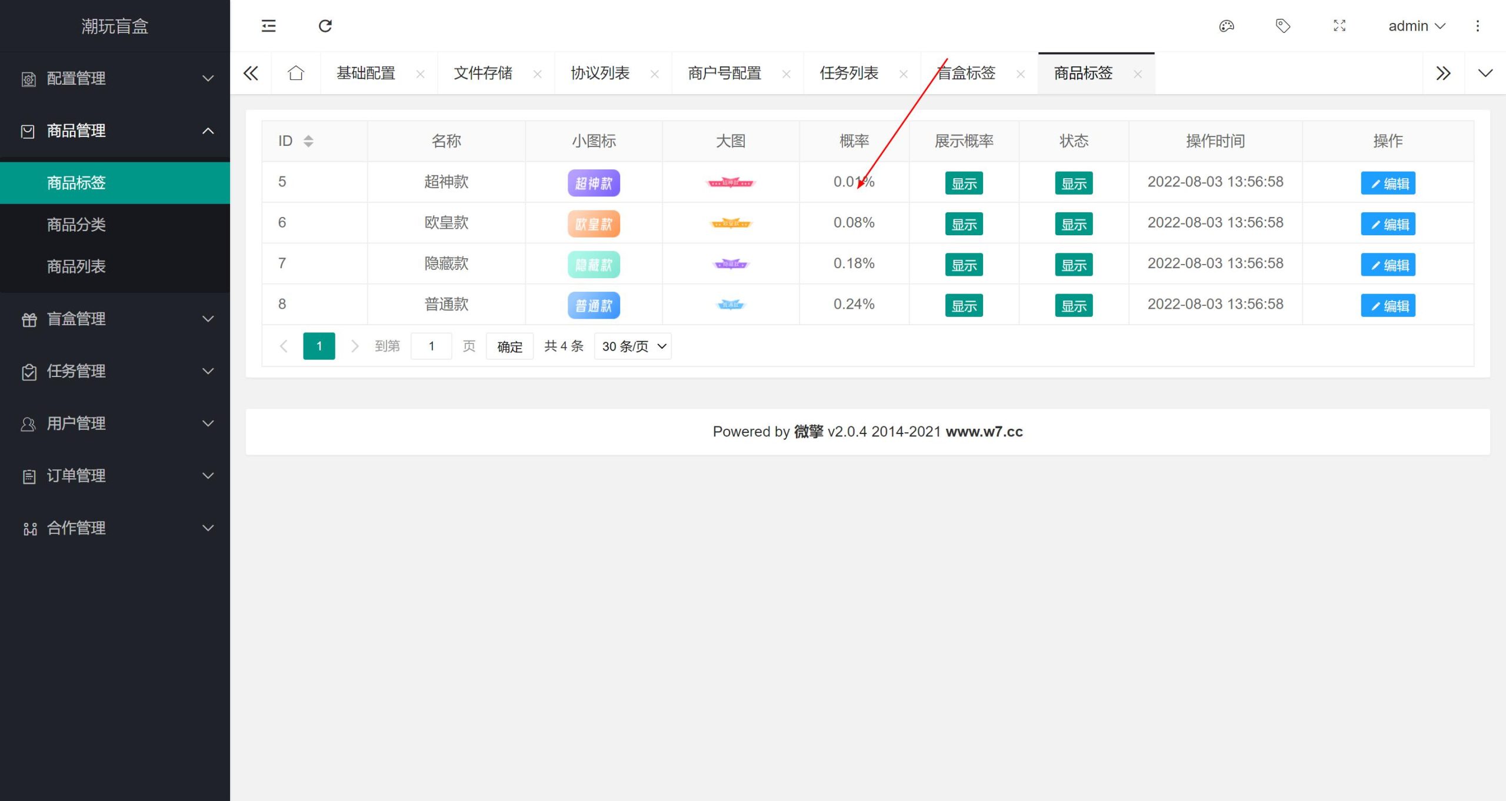
Task: Click the 编辑 button for 隐藏款
Action: tap(1388, 264)
